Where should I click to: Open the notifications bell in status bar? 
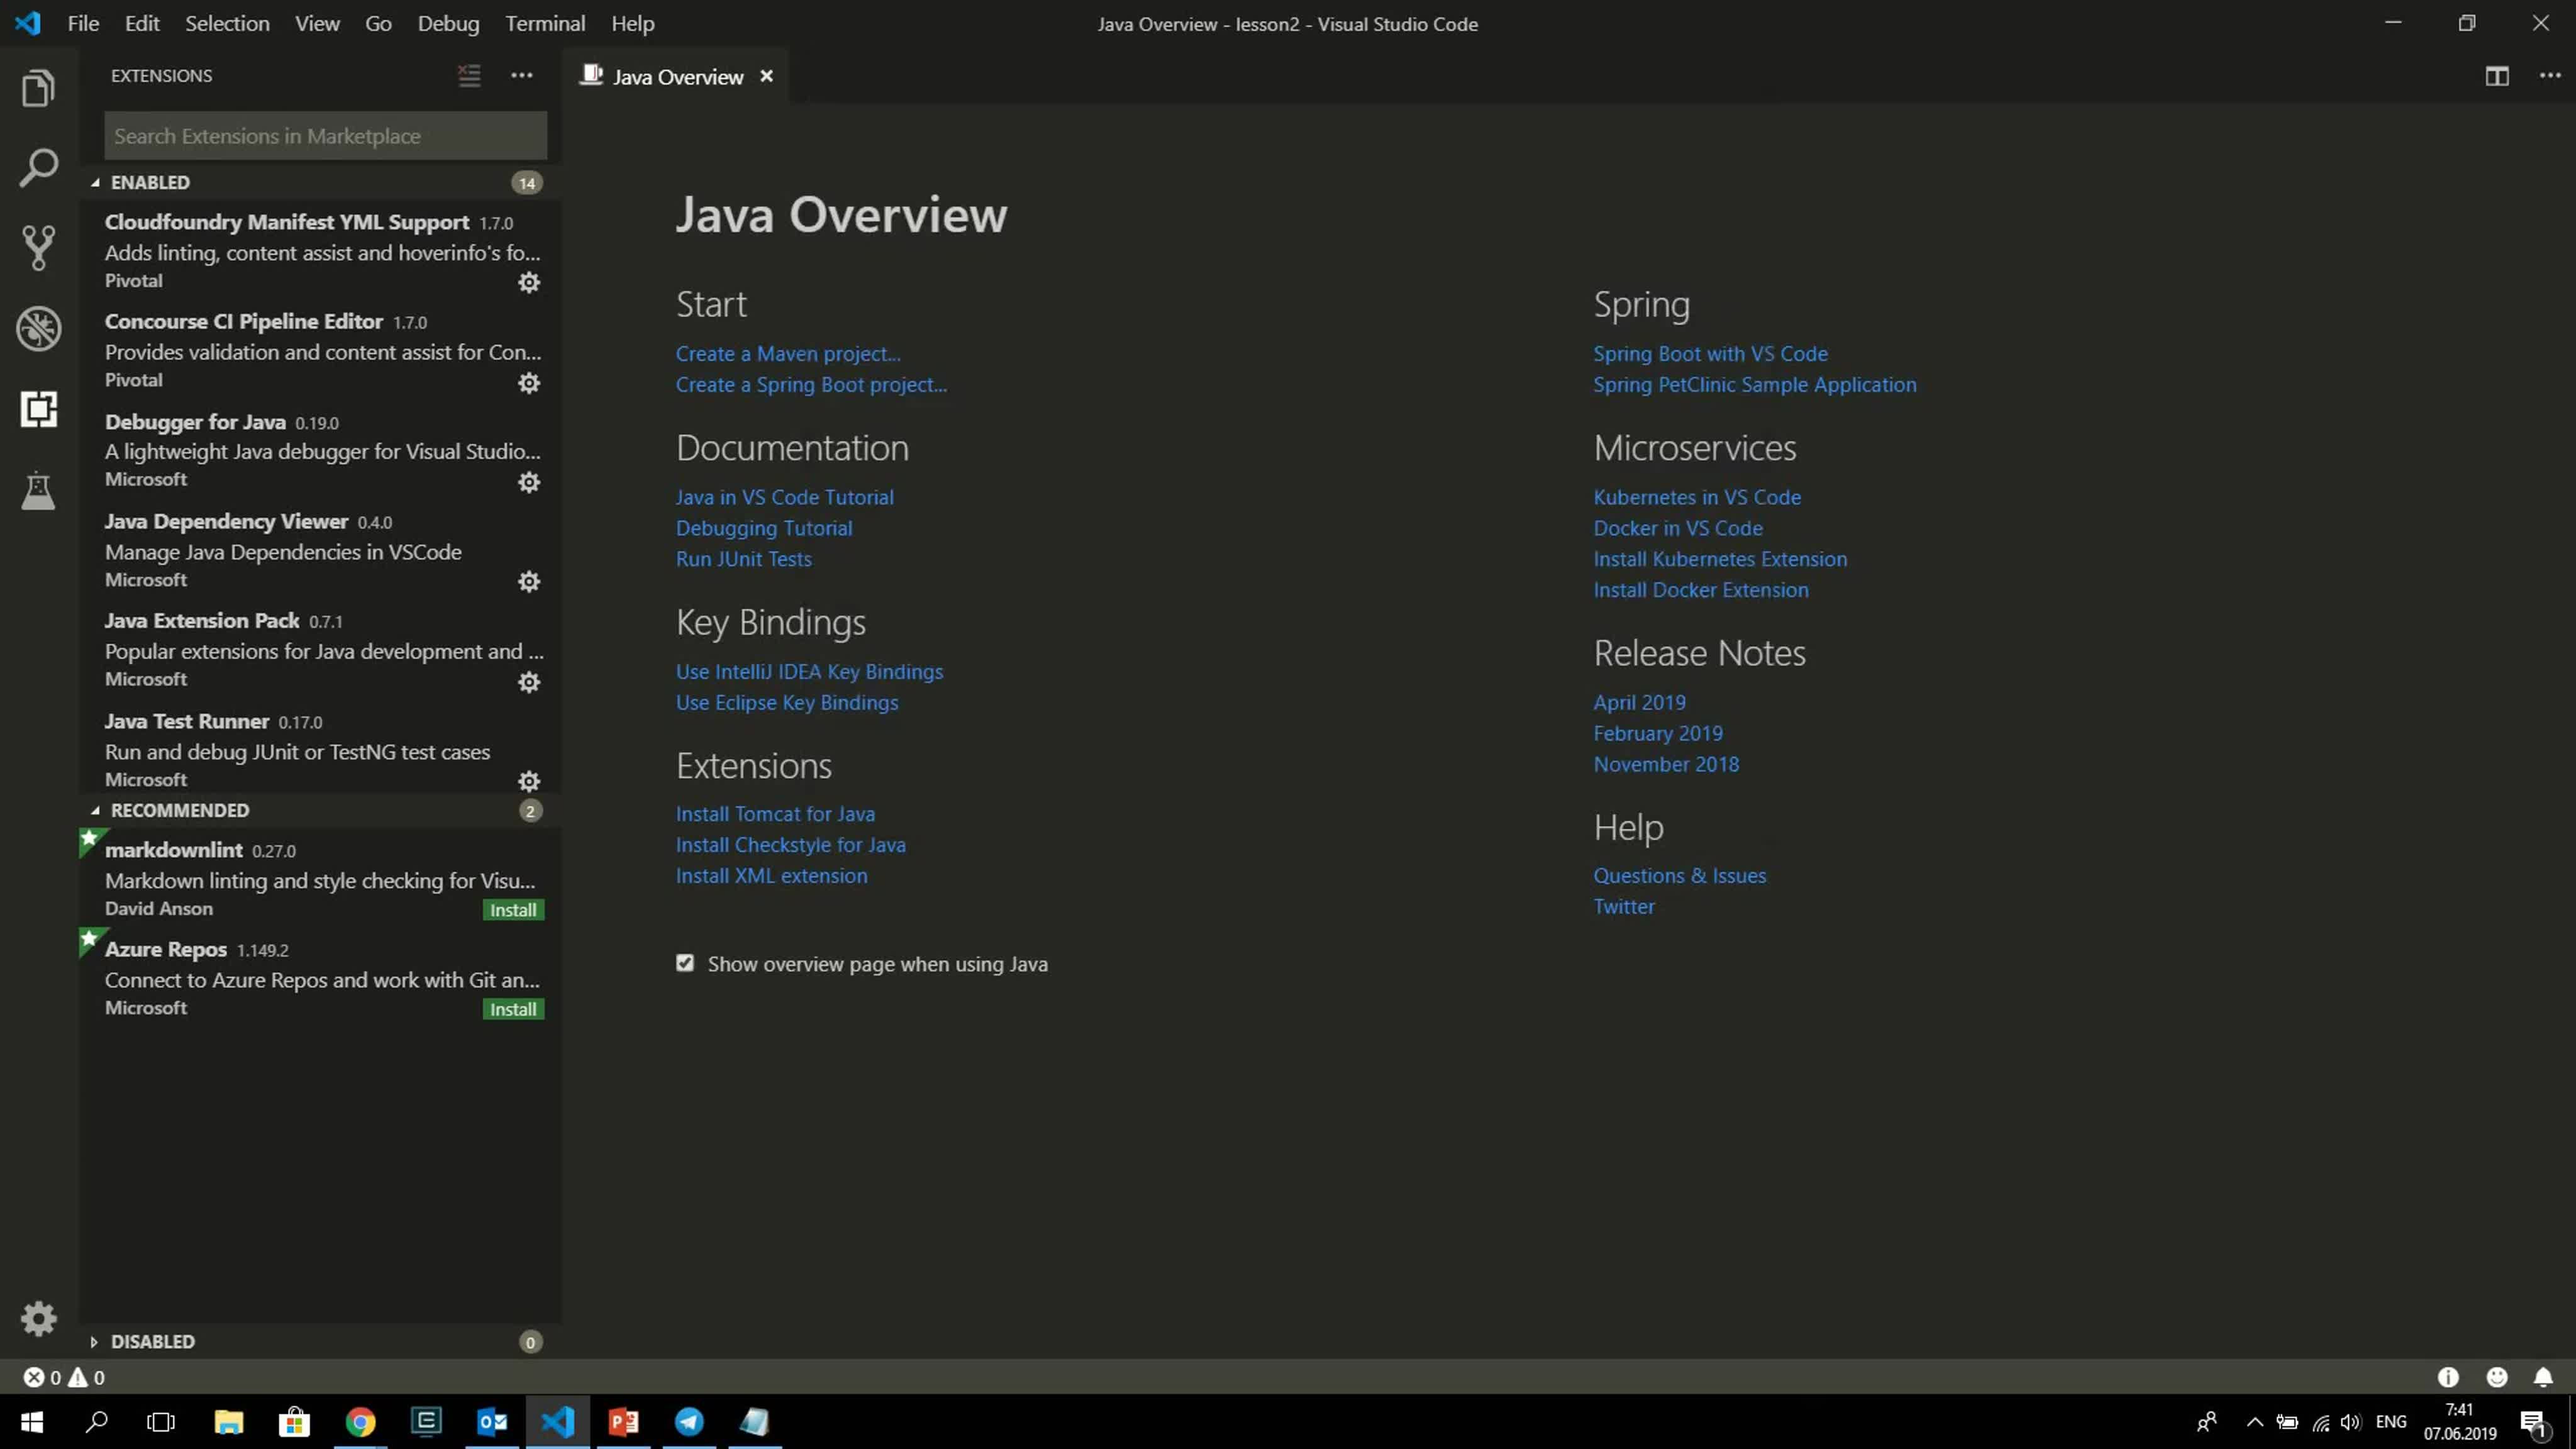pyautogui.click(x=2543, y=1377)
